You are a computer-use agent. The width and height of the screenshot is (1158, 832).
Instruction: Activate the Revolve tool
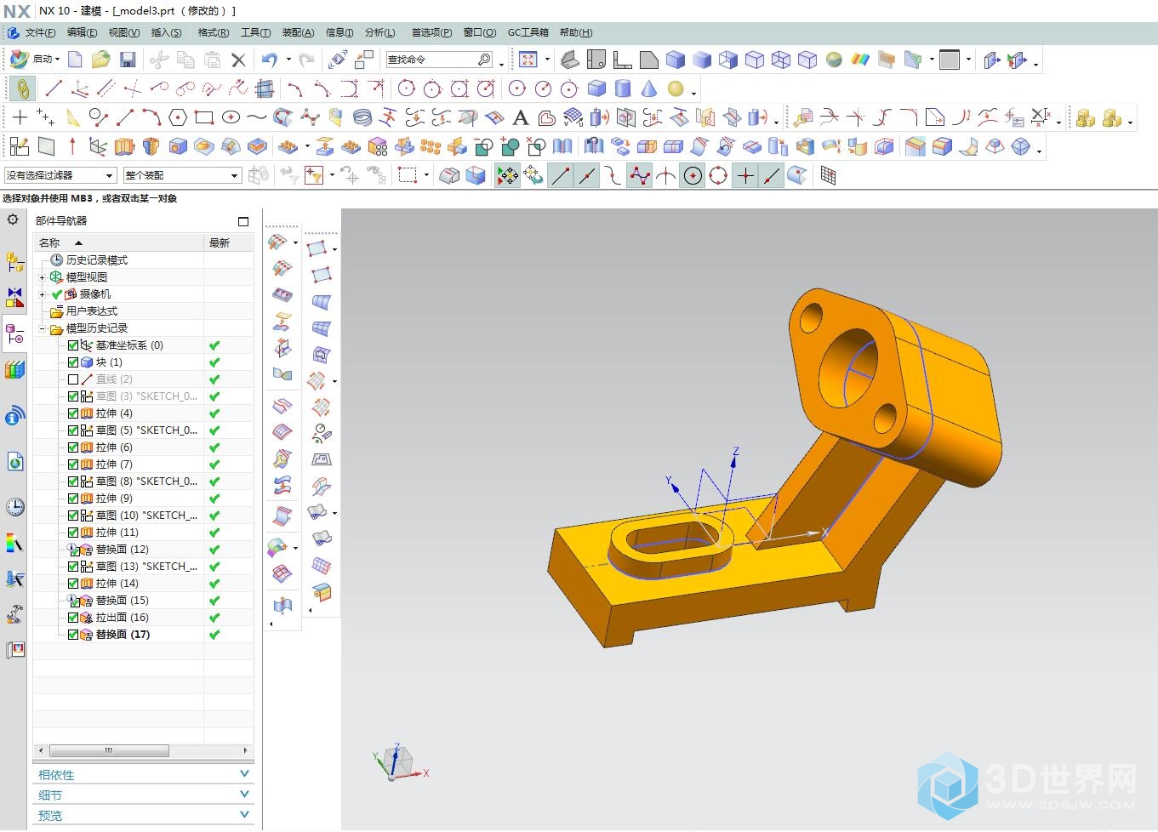click(x=151, y=146)
